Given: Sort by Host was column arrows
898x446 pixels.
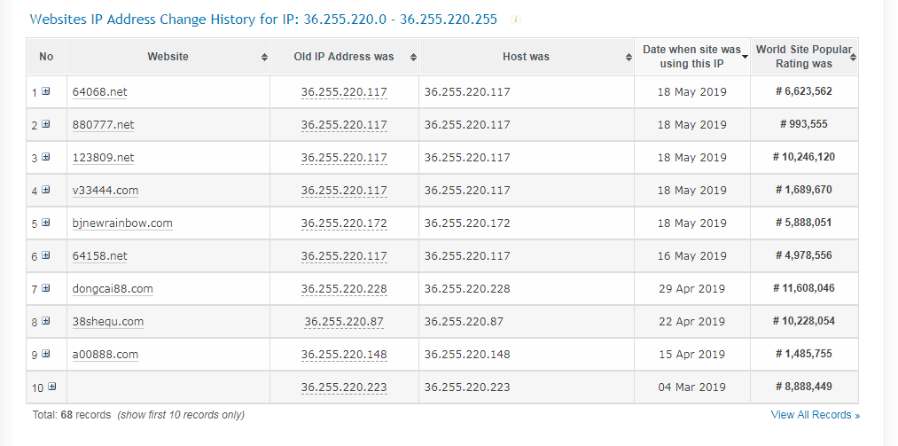Looking at the screenshot, I should click(x=629, y=58).
